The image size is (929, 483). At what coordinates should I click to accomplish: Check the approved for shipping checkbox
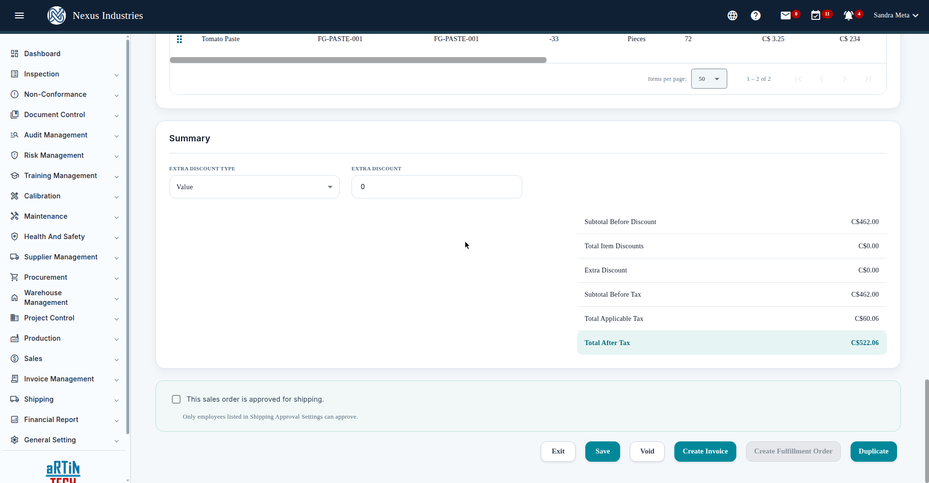(x=176, y=399)
